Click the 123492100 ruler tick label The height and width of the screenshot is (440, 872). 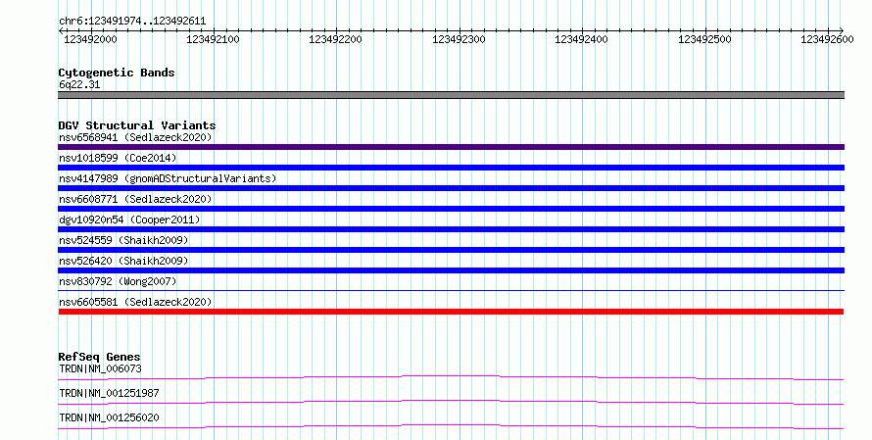click(213, 39)
